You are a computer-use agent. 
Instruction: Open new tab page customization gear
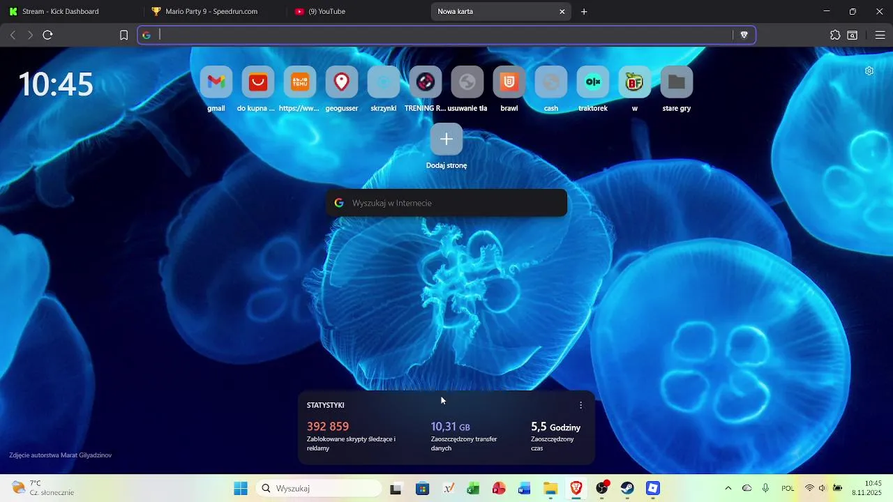tap(869, 71)
